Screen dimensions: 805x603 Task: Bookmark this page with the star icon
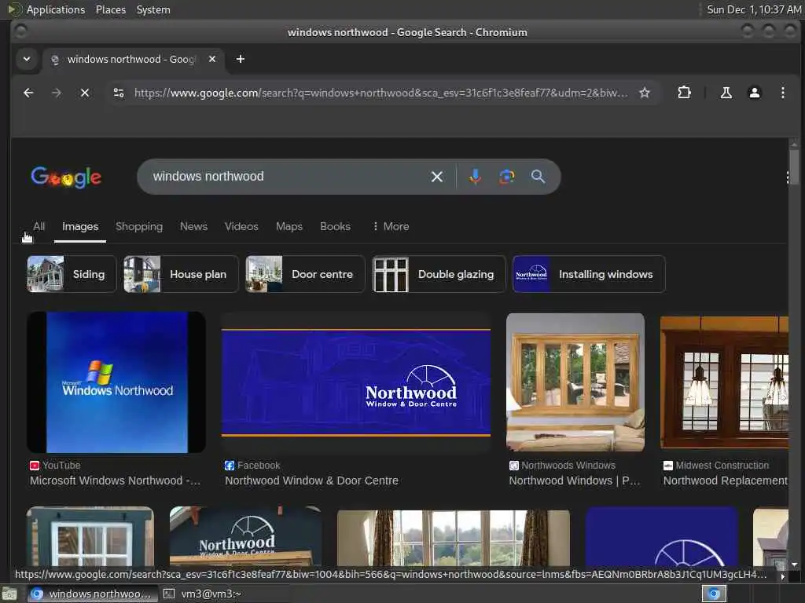645,93
